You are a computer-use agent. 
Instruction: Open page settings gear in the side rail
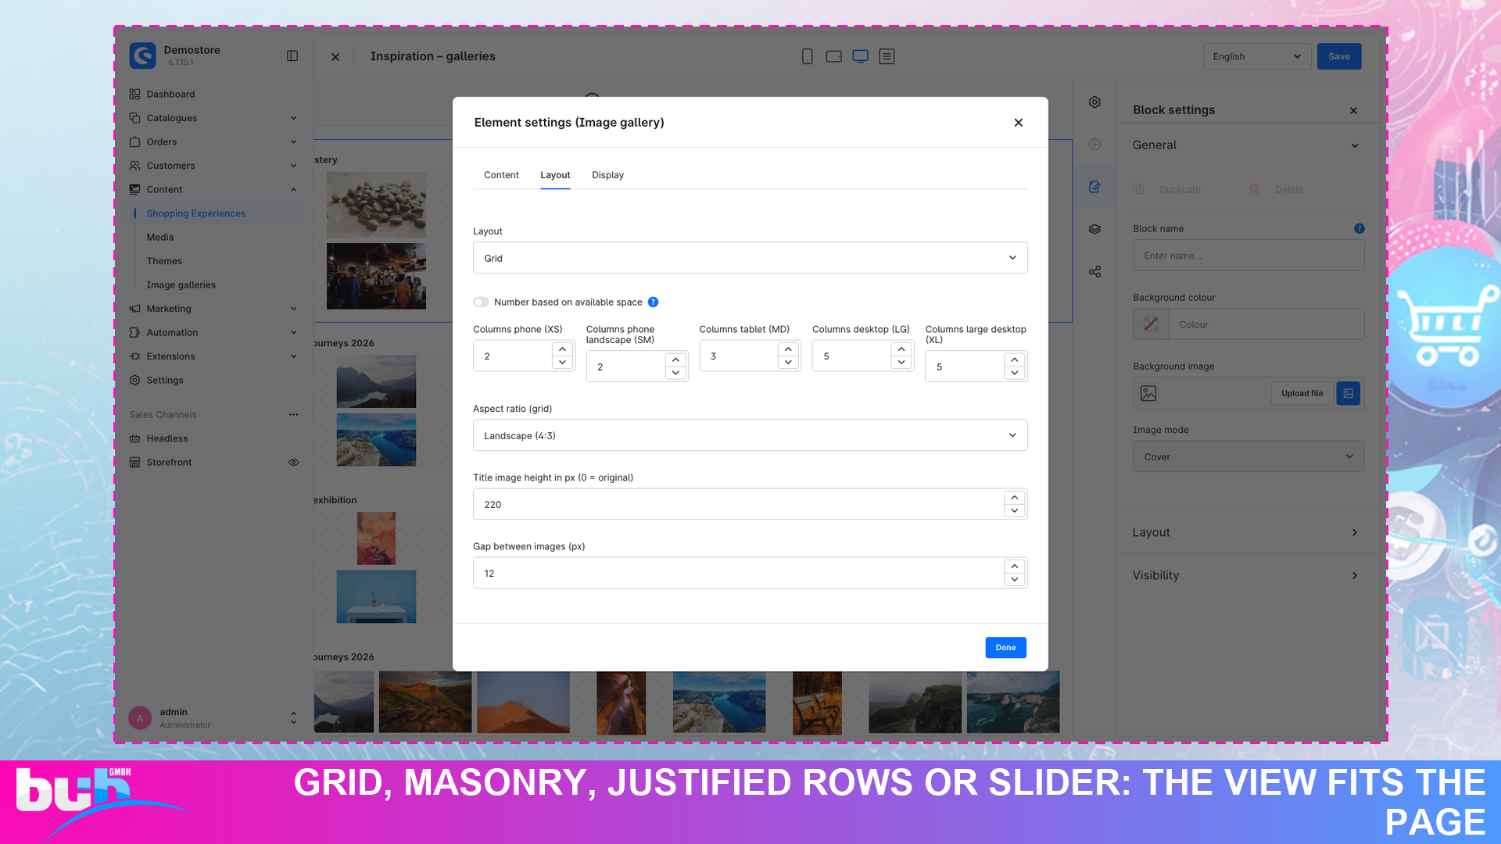[x=1094, y=102]
